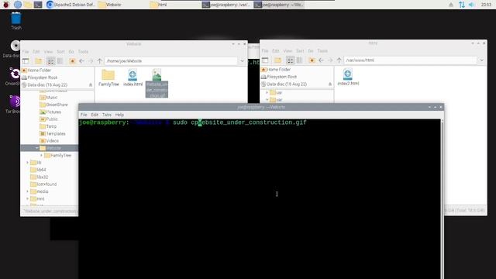496x279 pixels.
Task: Eject Data disc in Website window sidebar
Action: [x=91, y=84]
